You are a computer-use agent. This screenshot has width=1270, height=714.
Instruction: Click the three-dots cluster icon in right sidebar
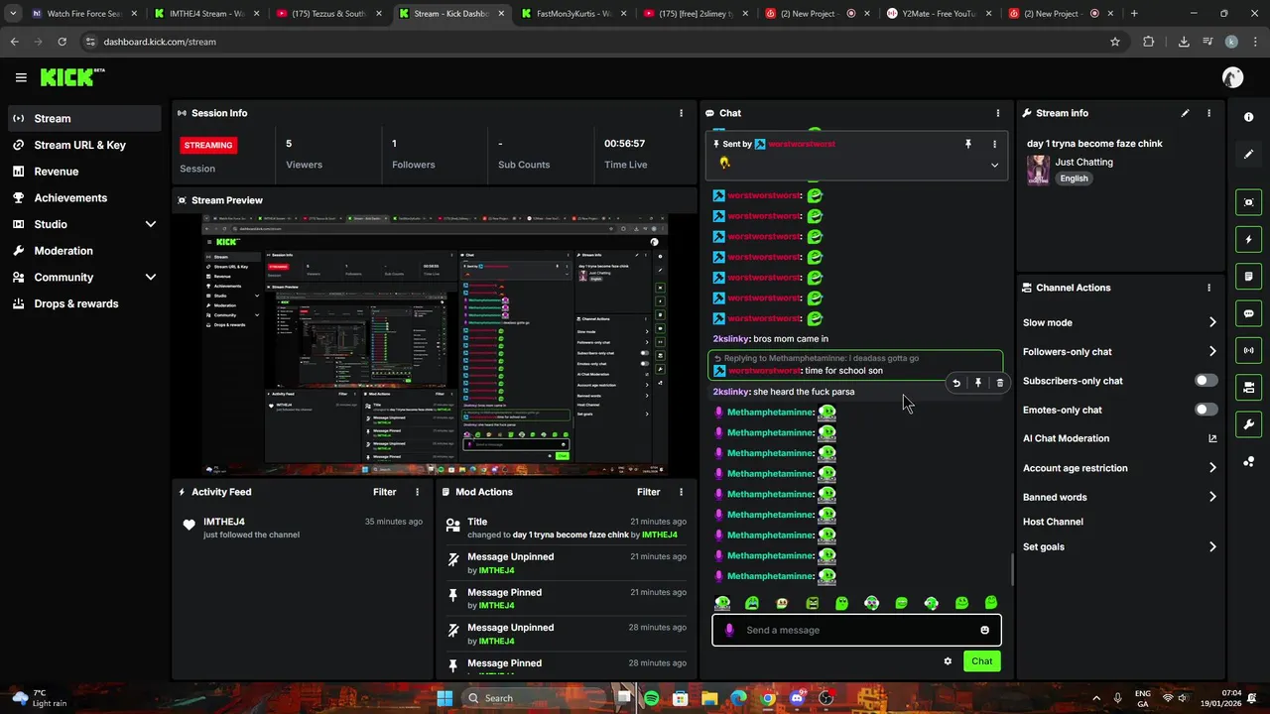click(x=1248, y=462)
